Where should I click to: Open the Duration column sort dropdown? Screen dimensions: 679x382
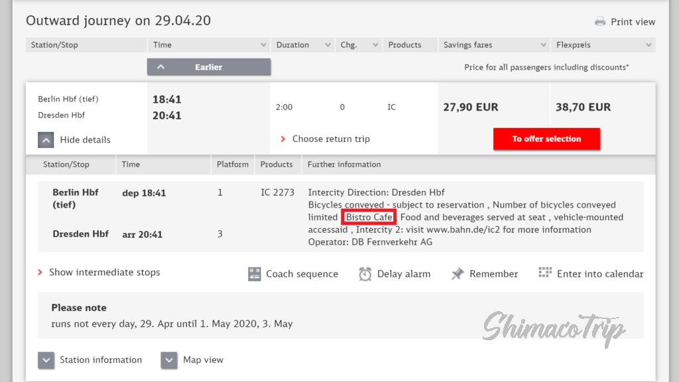pyautogui.click(x=328, y=45)
